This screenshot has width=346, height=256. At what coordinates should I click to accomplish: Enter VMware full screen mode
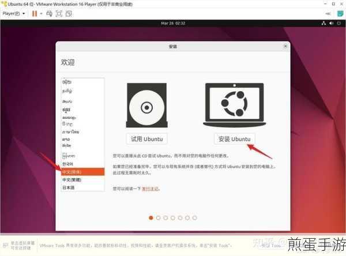(59, 14)
